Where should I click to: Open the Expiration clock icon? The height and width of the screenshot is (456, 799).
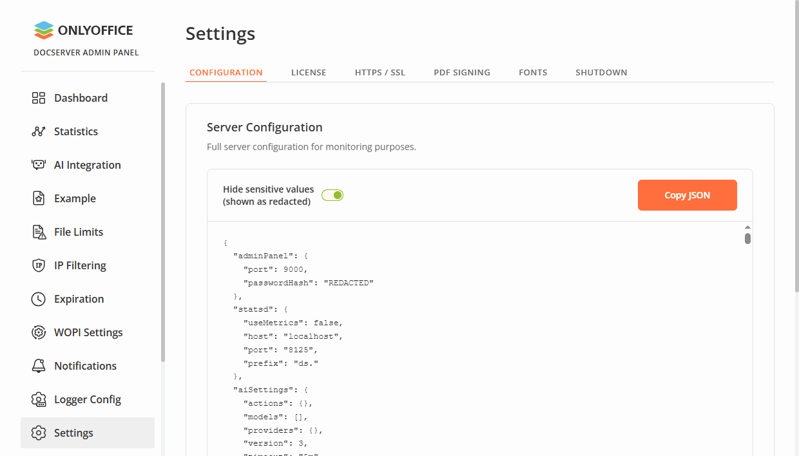pos(37,298)
